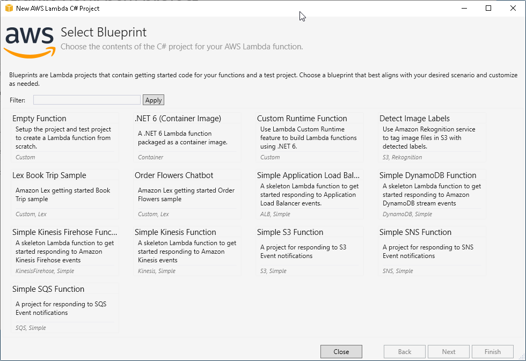The width and height of the screenshot is (526, 361).
Task: Click the 'KinesisFirehose, Simple' tag text
Action: pos(45,271)
